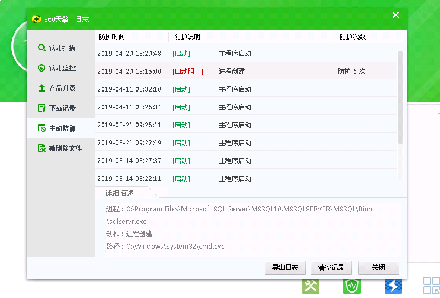
Task: Click the 360 logo icon in title bar
Action: (x=36, y=19)
